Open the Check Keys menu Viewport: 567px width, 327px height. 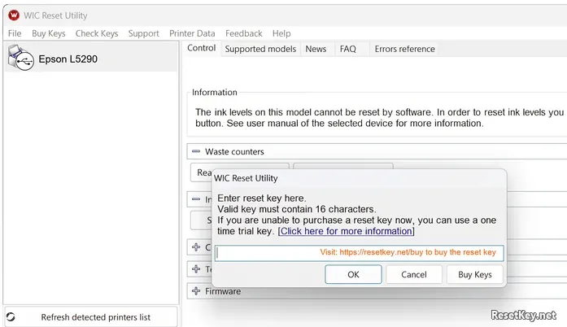tap(97, 33)
